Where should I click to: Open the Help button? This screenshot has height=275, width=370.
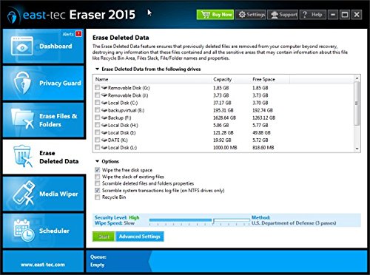313,15
